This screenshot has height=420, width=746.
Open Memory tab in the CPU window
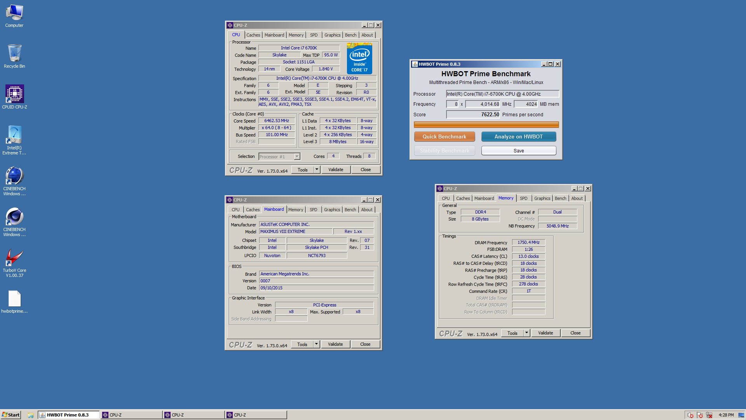pyautogui.click(x=296, y=35)
